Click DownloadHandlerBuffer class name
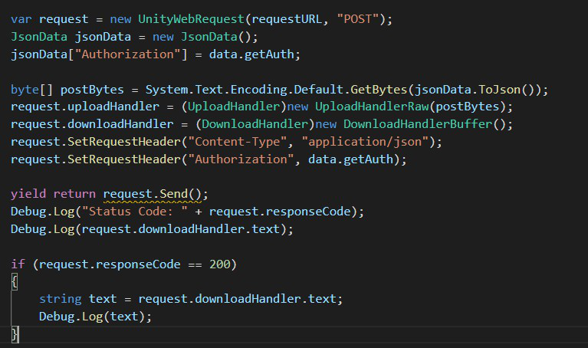Viewport: 588px width, 348px height. 418,124
